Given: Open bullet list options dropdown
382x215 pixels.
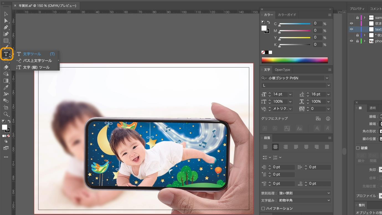Looking at the screenshot, I should click(x=270, y=157).
